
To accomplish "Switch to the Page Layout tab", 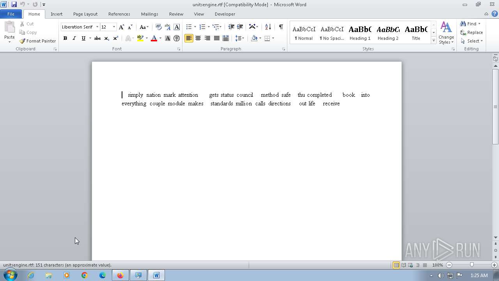I will [x=85, y=14].
